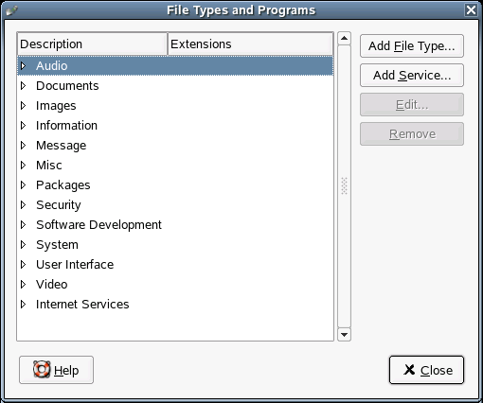Click the Add File Type button

[x=412, y=46]
